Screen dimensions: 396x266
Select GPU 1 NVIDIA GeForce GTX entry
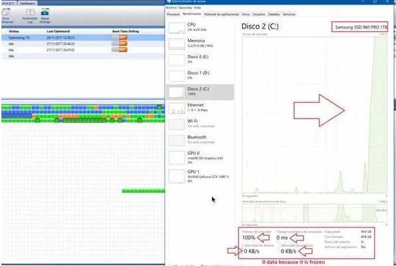200,176
